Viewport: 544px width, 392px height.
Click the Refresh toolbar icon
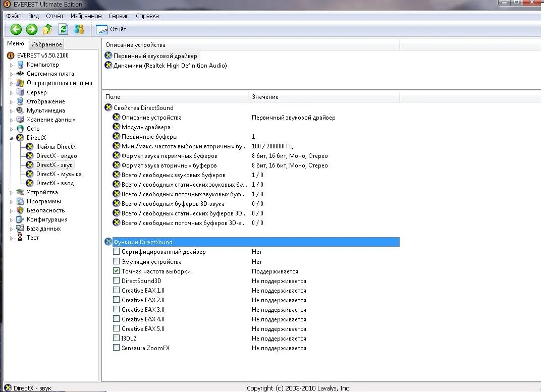63,29
